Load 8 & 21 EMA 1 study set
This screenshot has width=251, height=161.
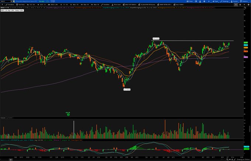tap(179, 5)
